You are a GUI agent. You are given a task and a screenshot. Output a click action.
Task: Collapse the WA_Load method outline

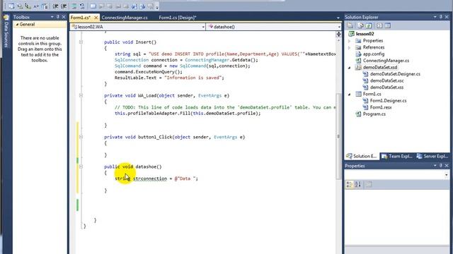81,95
